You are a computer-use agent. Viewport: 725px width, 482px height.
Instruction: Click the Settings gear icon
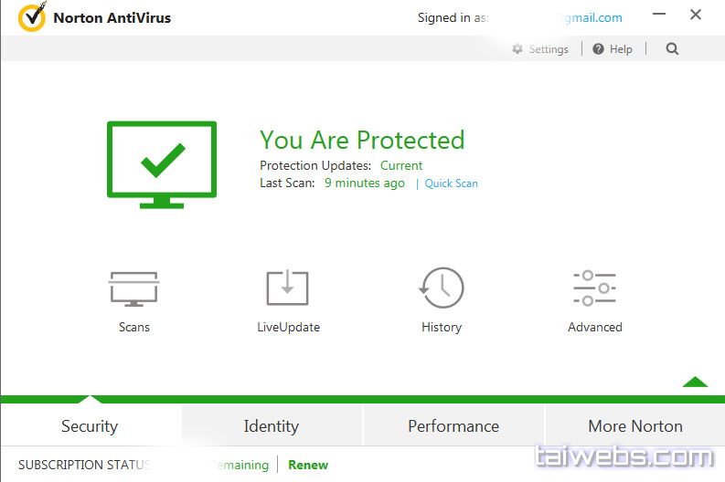coord(517,49)
